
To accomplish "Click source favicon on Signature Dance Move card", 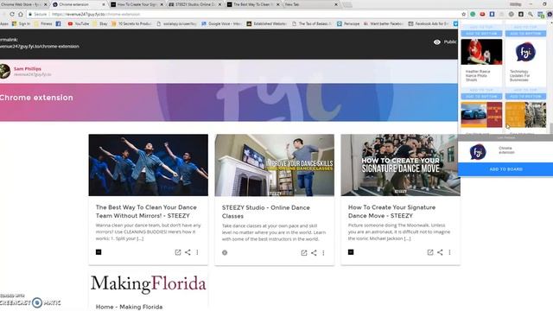I will 351,252.
